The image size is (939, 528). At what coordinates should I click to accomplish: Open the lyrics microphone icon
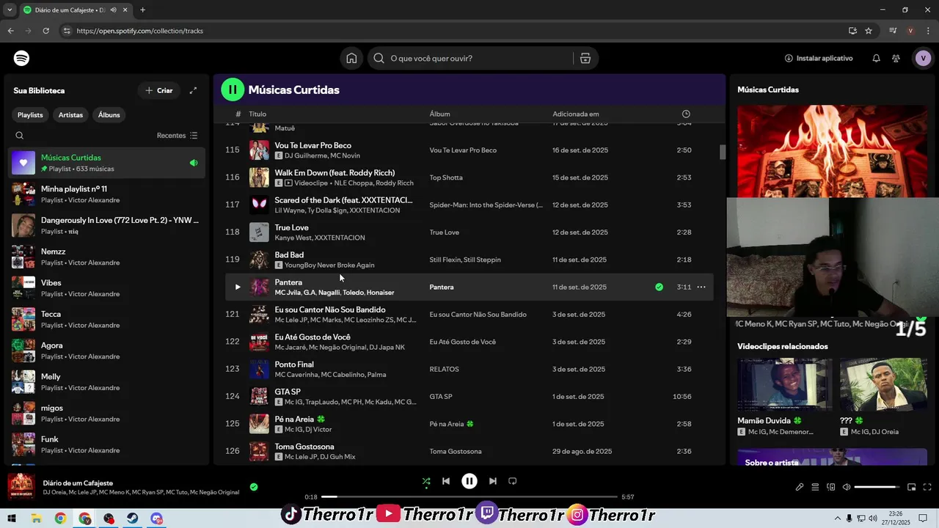point(800,487)
